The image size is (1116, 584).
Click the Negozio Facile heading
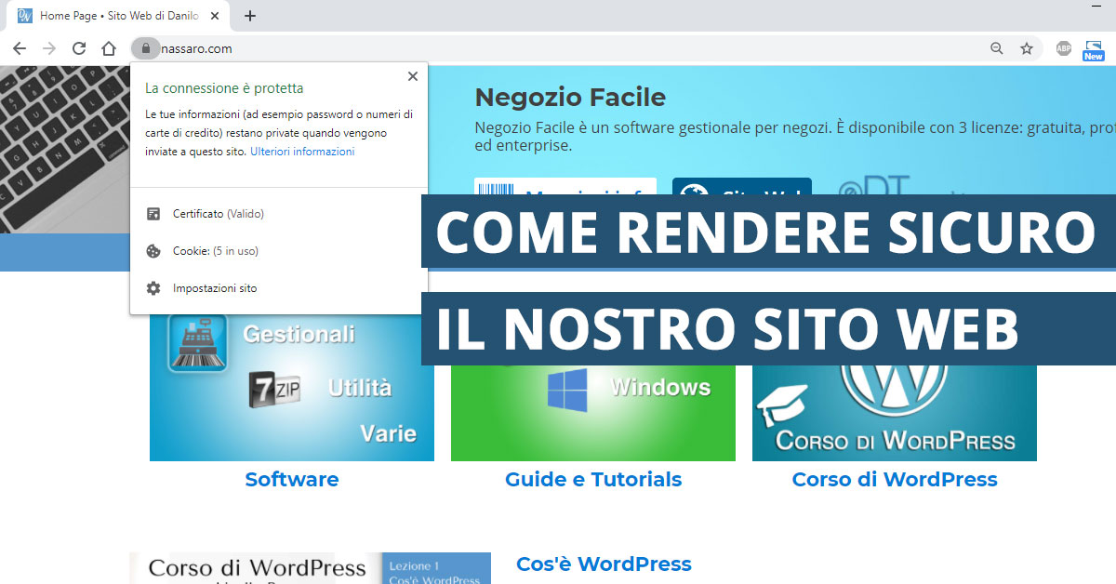570,97
